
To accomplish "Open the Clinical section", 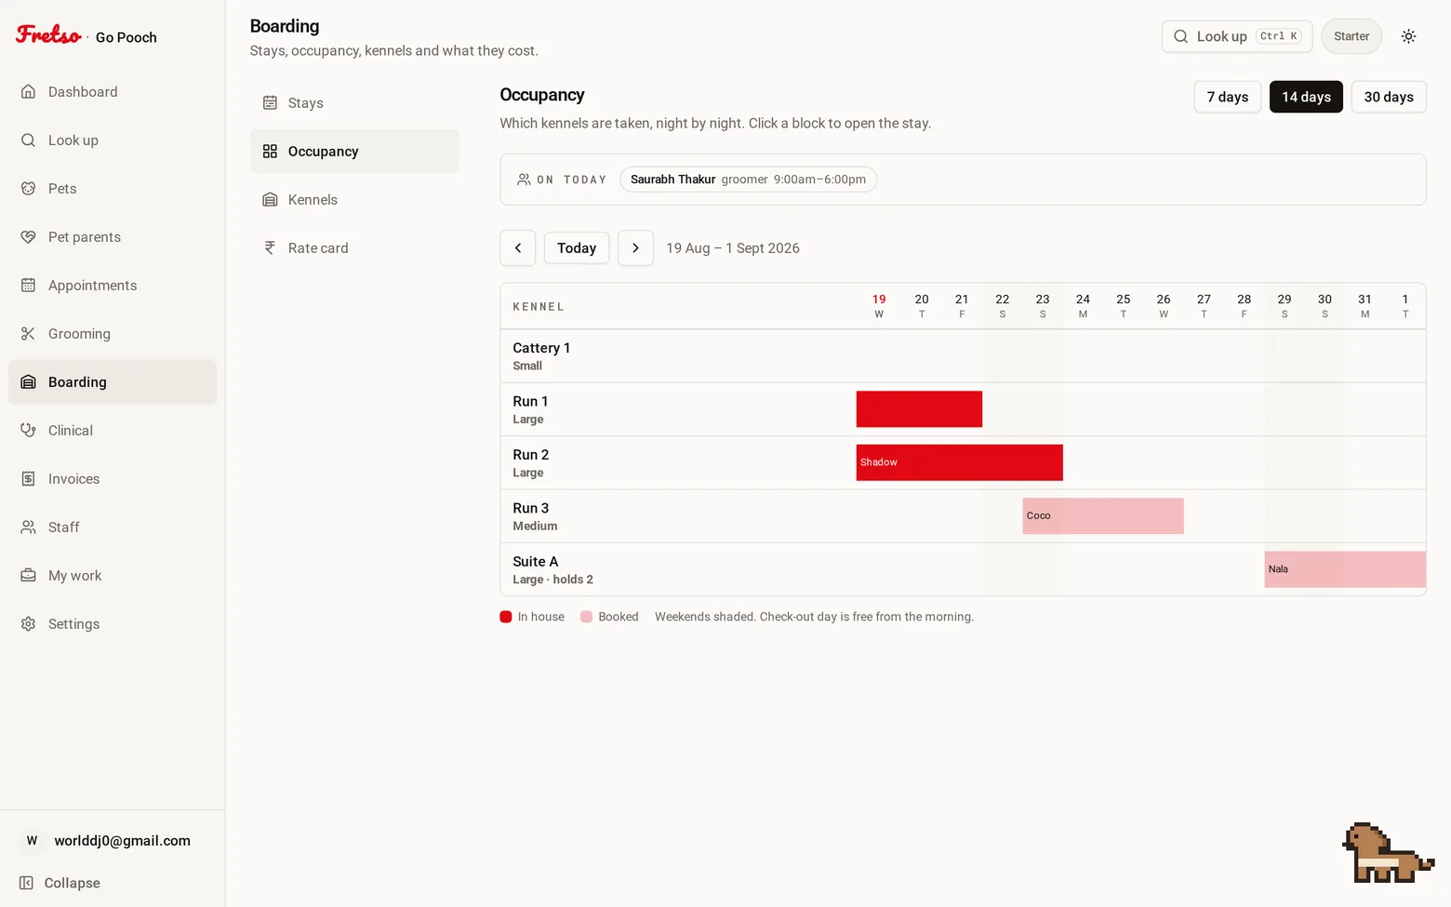I will (112, 431).
